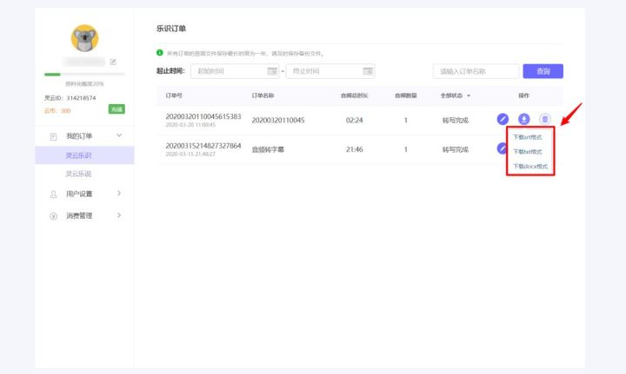626x374 pixels.
Task: Click the edit pencil icon for order 20200320110045
Action: (x=503, y=119)
